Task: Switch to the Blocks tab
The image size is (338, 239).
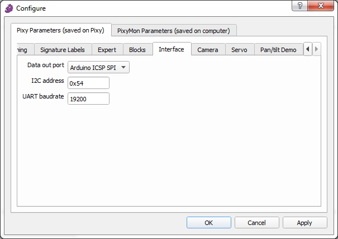Action: coord(137,50)
